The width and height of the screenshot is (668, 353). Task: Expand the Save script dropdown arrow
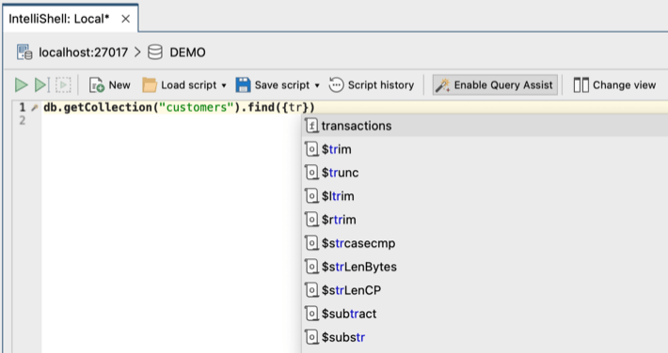point(317,85)
